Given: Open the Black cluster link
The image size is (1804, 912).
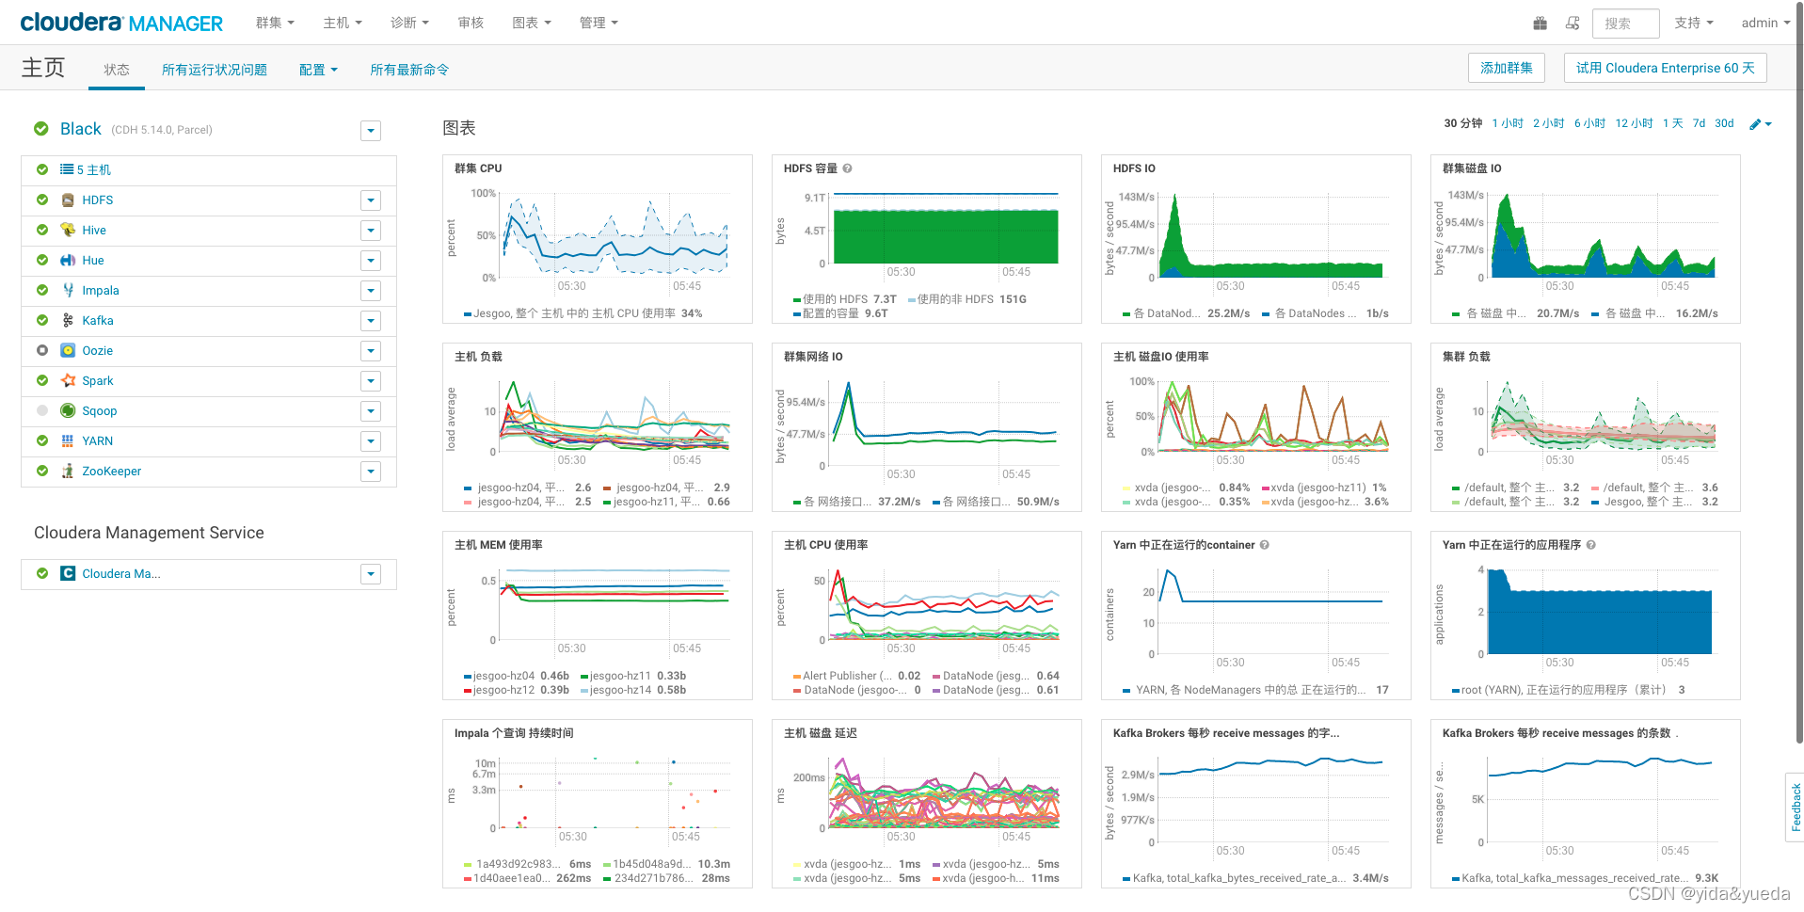Looking at the screenshot, I should click(x=80, y=129).
